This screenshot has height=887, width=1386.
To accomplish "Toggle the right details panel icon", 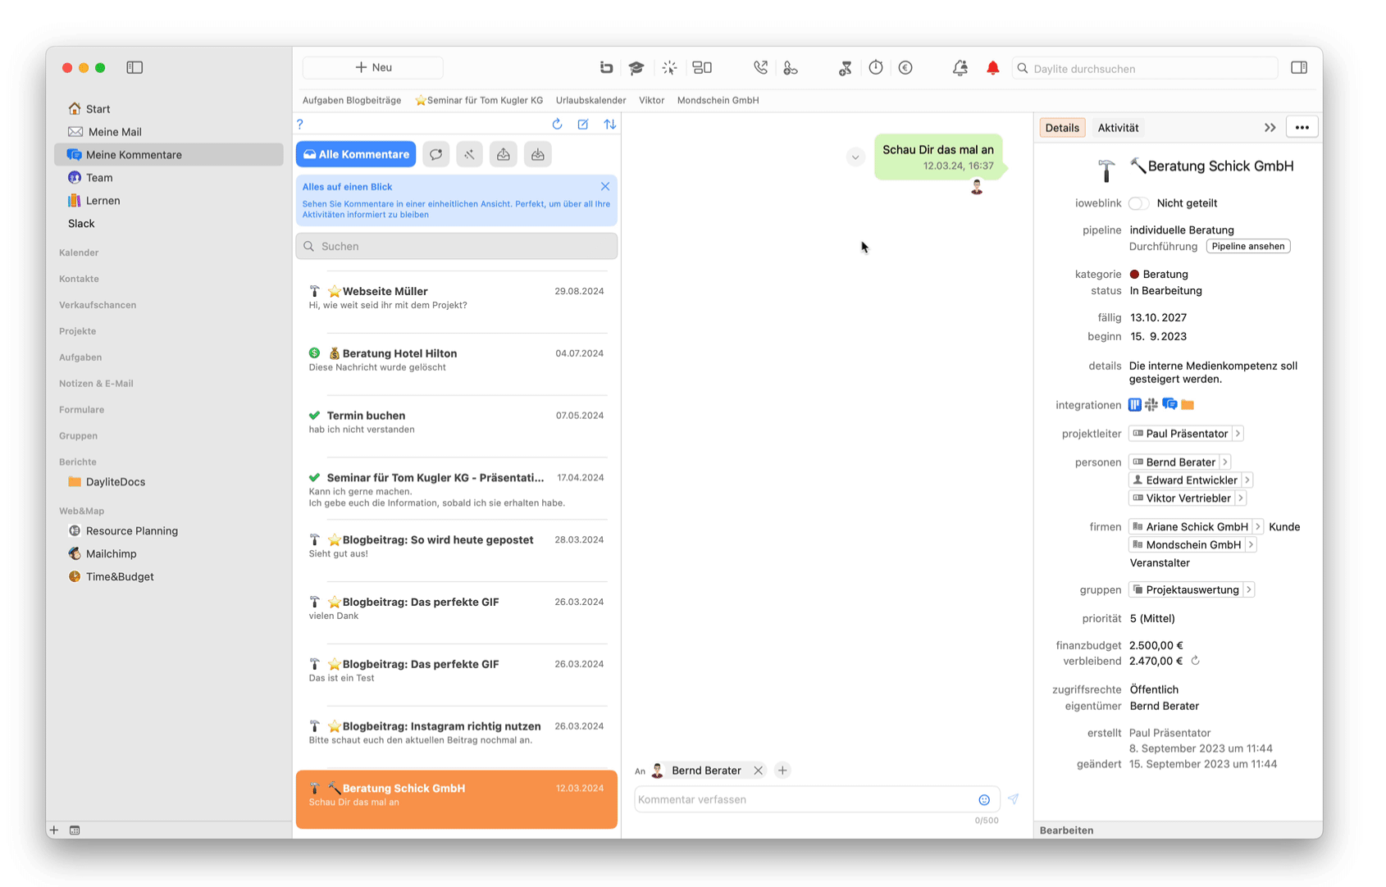I will (x=1299, y=68).
